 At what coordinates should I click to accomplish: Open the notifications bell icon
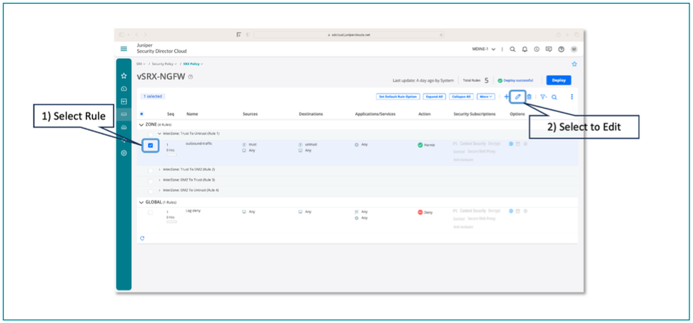(525, 49)
